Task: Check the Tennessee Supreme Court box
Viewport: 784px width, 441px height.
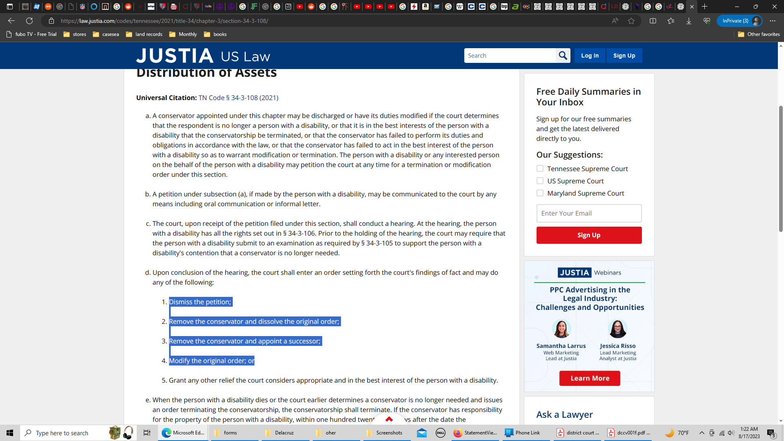Action: (x=540, y=169)
